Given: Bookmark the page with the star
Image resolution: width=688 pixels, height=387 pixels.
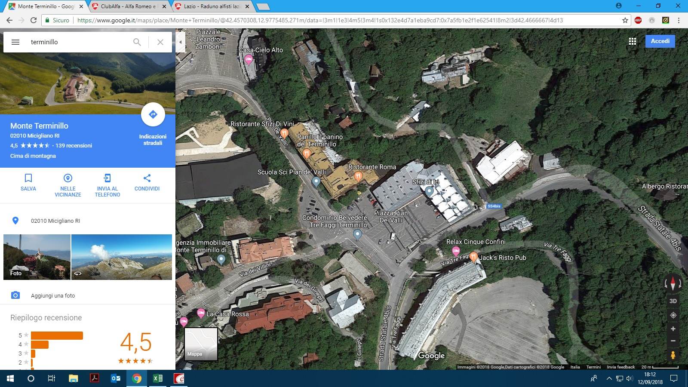Looking at the screenshot, I should pos(625,20).
